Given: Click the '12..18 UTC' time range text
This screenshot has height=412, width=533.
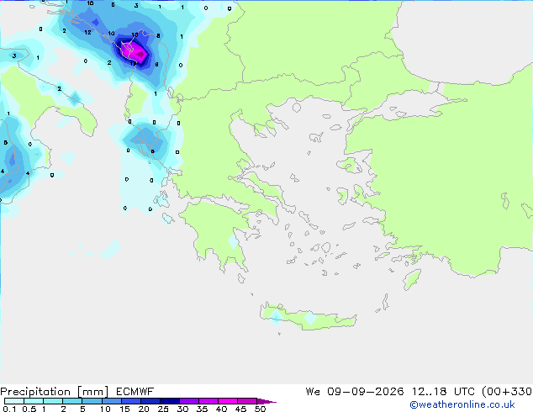Looking at the screenshot, I should coord(443,392).
